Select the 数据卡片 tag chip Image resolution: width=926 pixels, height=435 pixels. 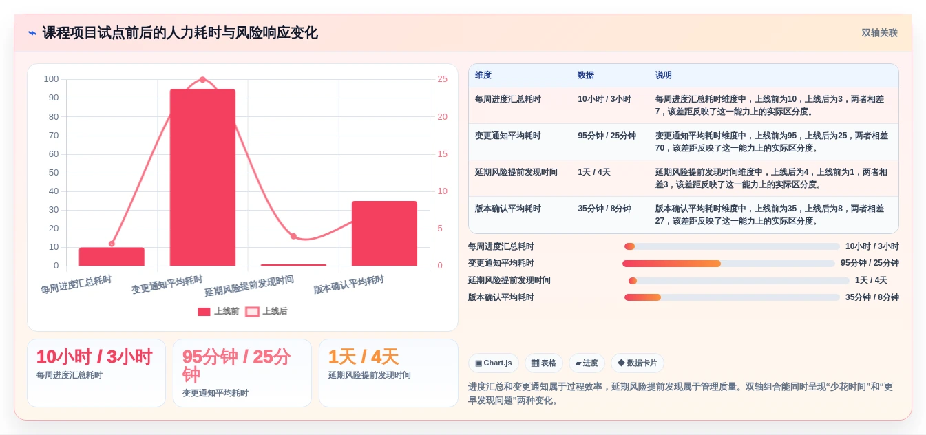(x=638, y=363)
